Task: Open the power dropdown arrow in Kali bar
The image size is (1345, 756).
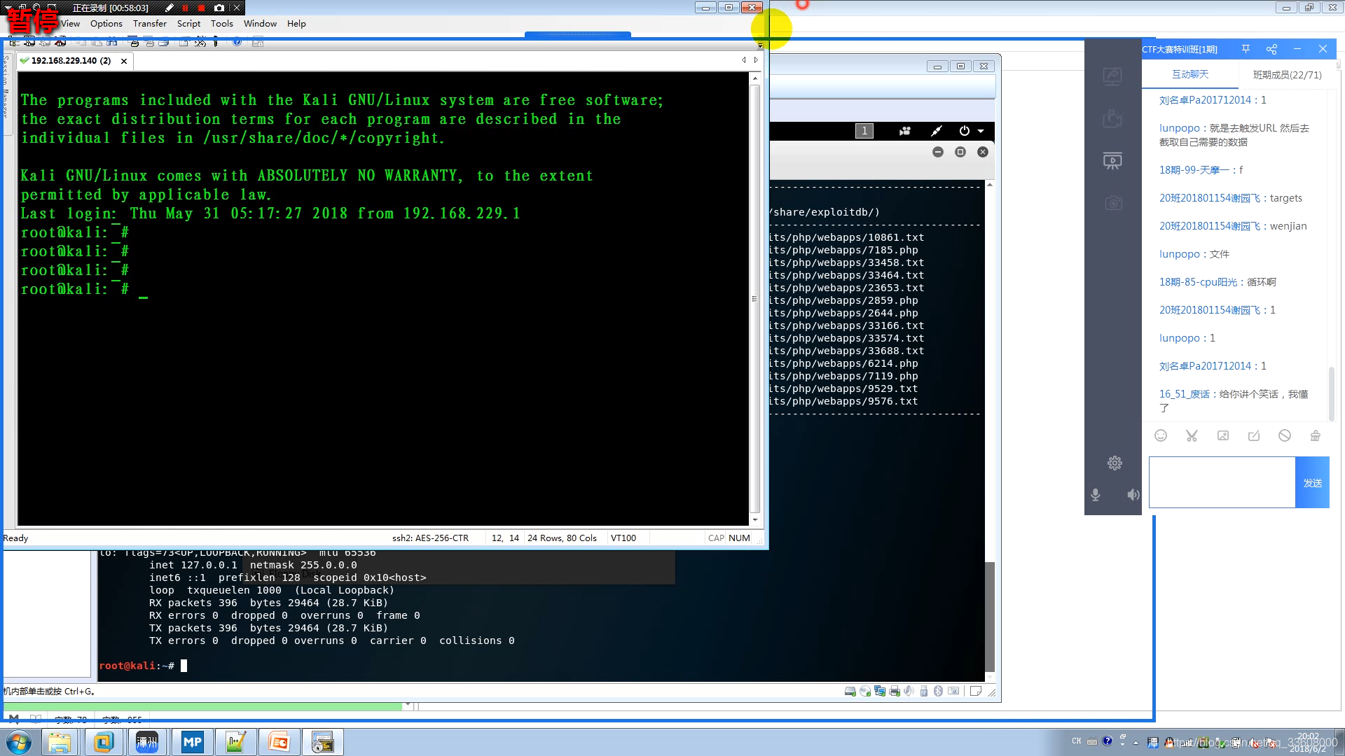Action: pyautogui.click(x=981, y=131)
